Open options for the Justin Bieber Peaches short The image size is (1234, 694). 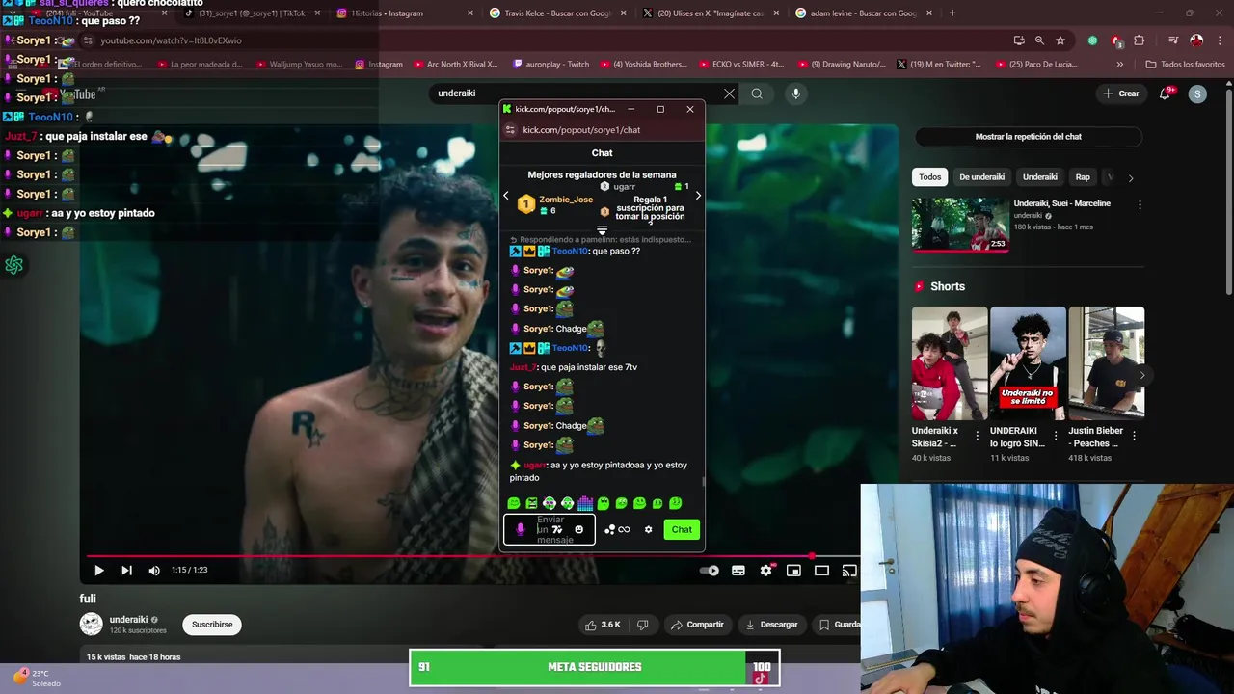(1134, 436)
